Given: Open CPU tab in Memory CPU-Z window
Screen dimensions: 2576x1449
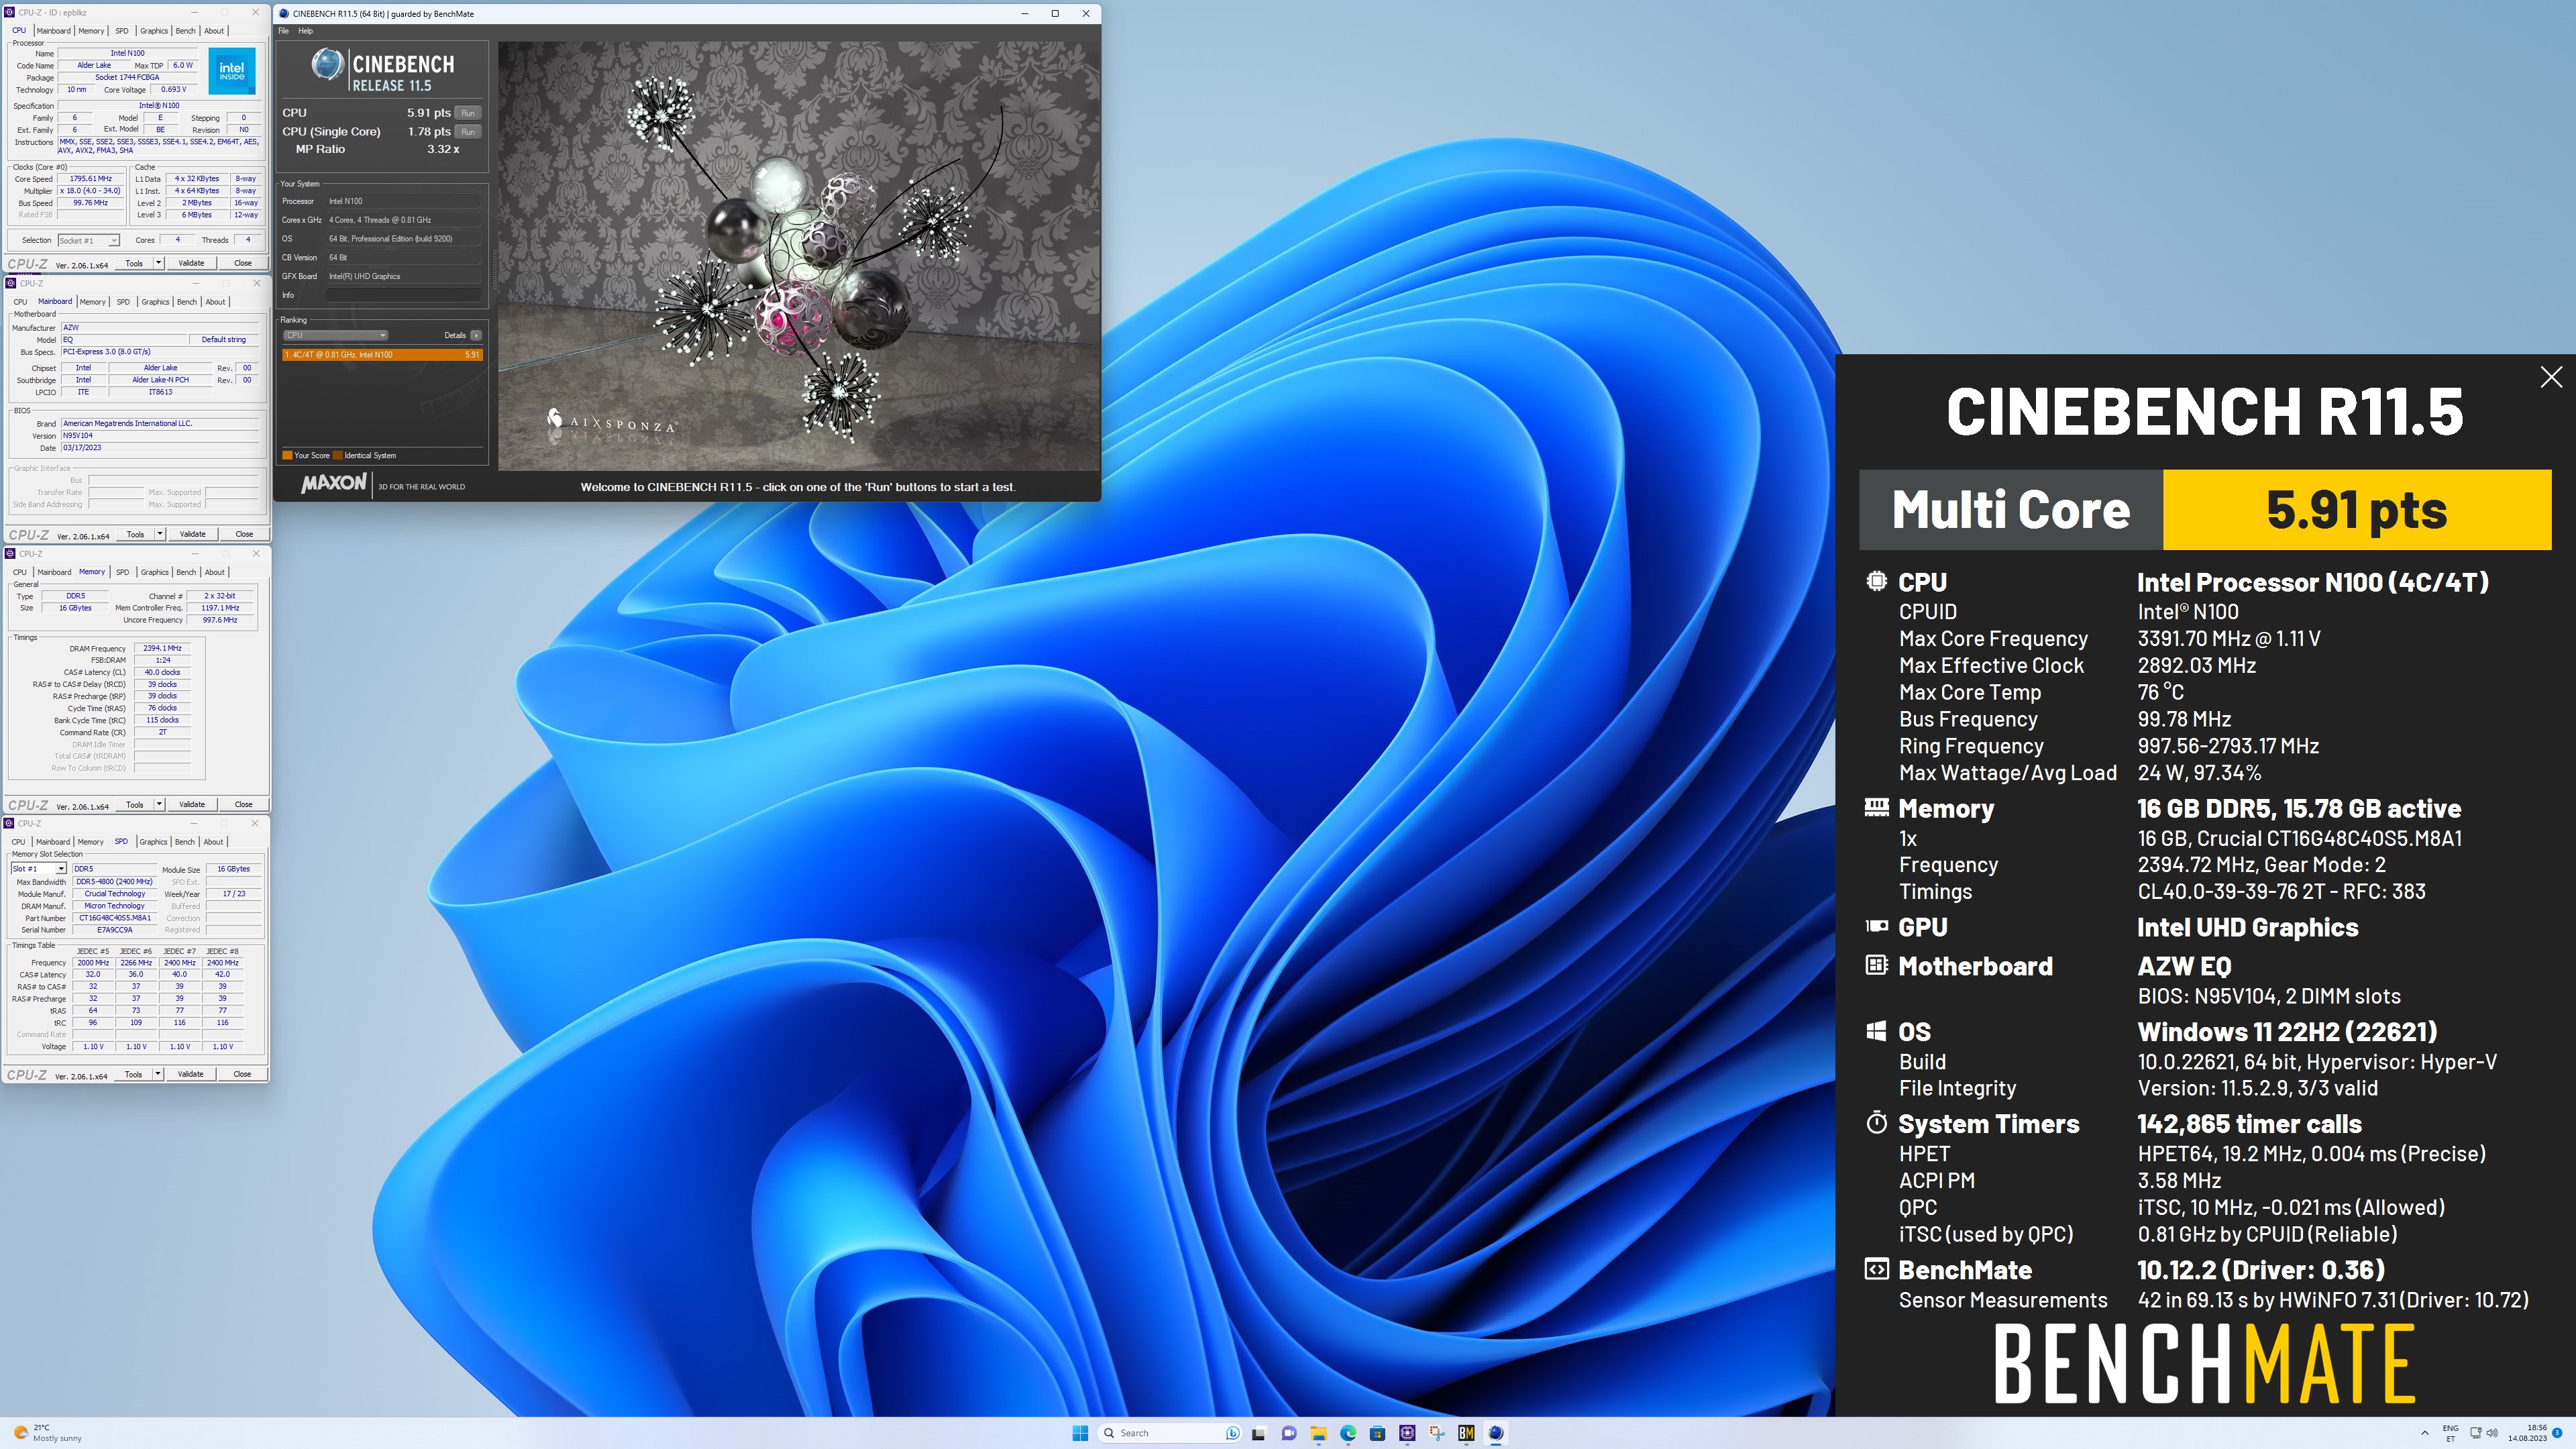Looking at the screenshot, I should coord(20,572).
